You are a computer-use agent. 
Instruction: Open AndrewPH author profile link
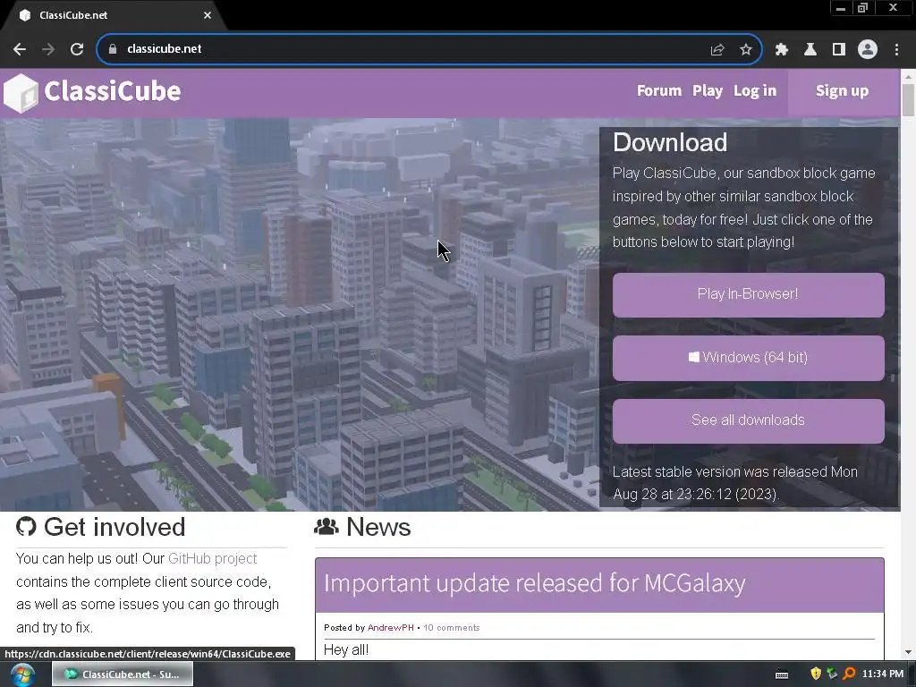390,627
